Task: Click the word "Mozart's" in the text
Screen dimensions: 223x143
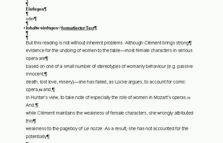Action: tap(162, 97)
